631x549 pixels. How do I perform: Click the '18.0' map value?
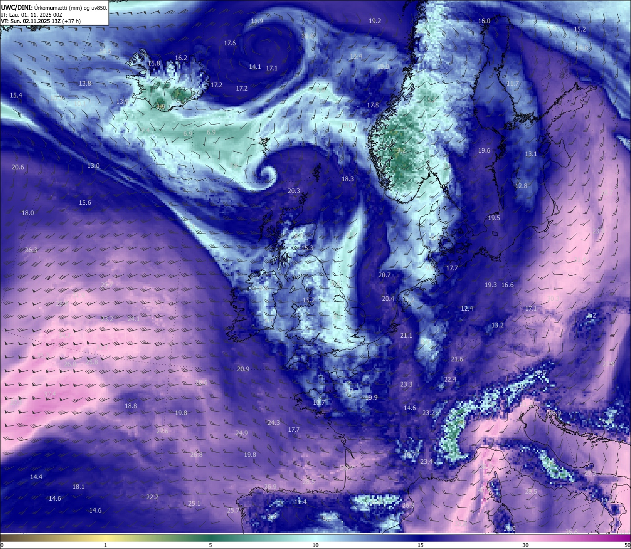tap(28, 213)
